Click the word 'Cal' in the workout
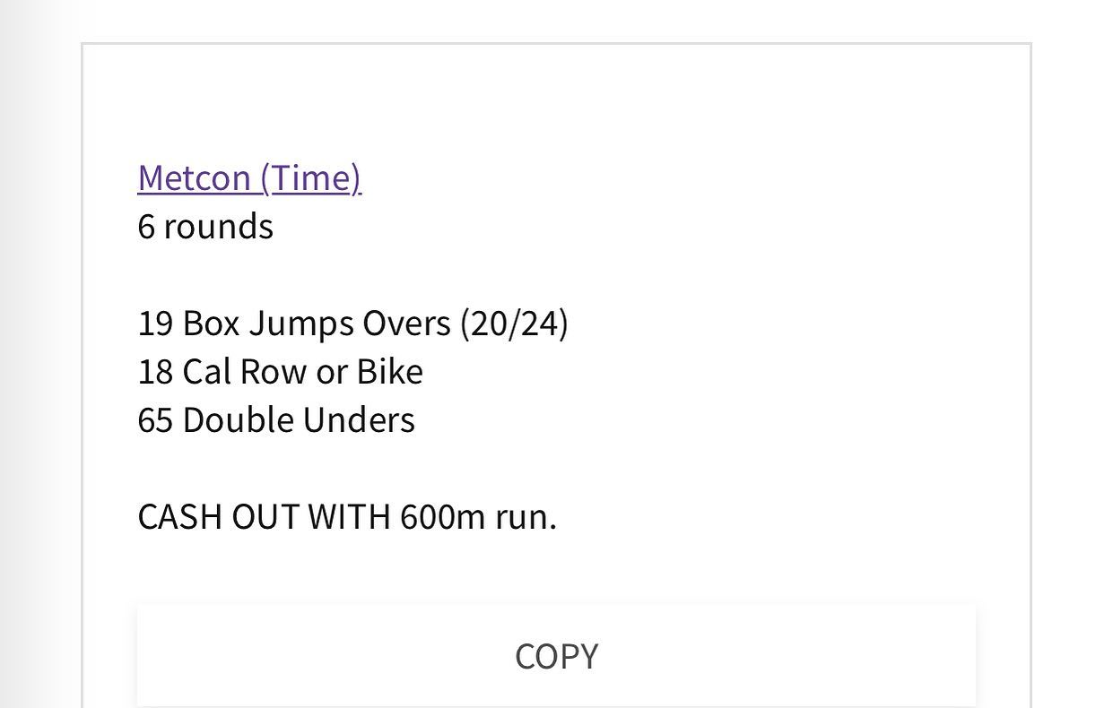The width and height of the screenshot is (1113, 708). (205, 371)
